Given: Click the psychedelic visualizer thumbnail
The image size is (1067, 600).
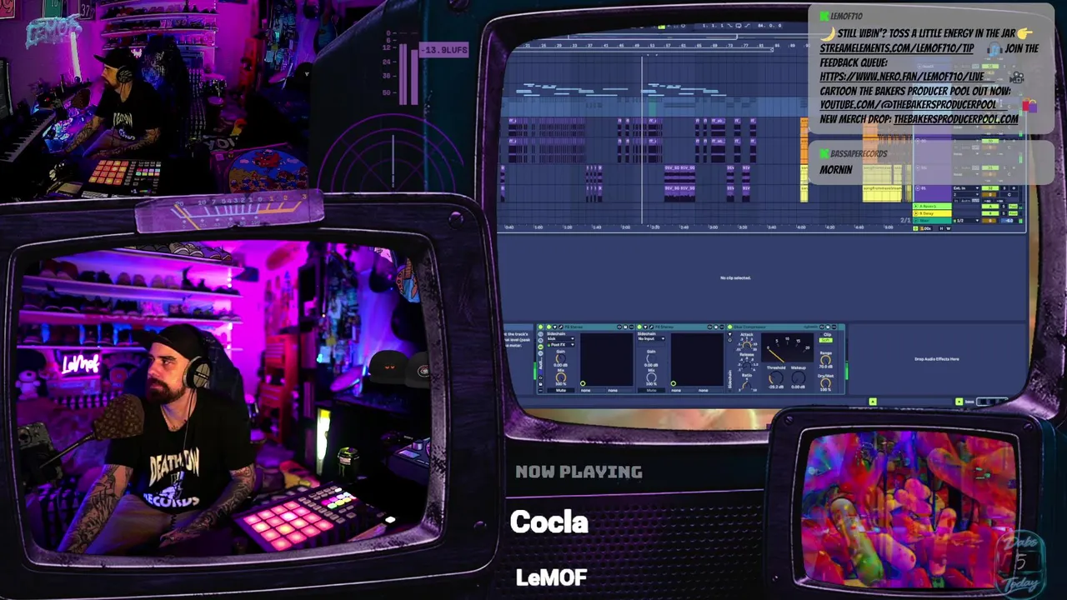Looking at the screenshot, I should (909, 508).
